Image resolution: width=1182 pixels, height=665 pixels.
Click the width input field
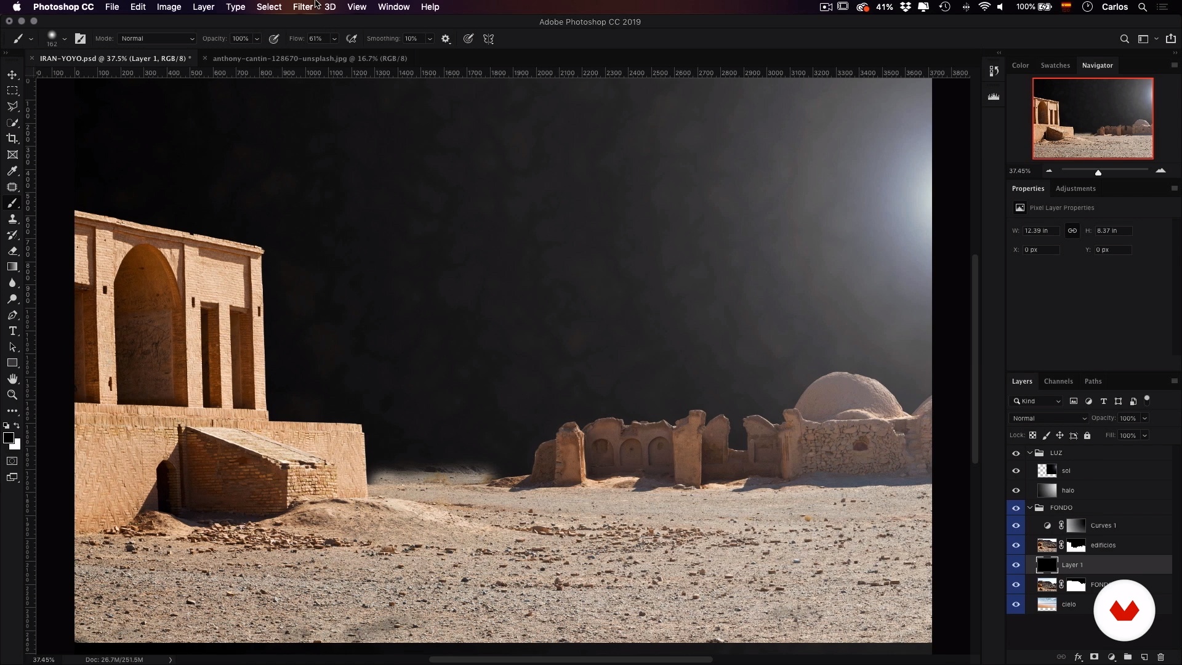pos(1040,231)
